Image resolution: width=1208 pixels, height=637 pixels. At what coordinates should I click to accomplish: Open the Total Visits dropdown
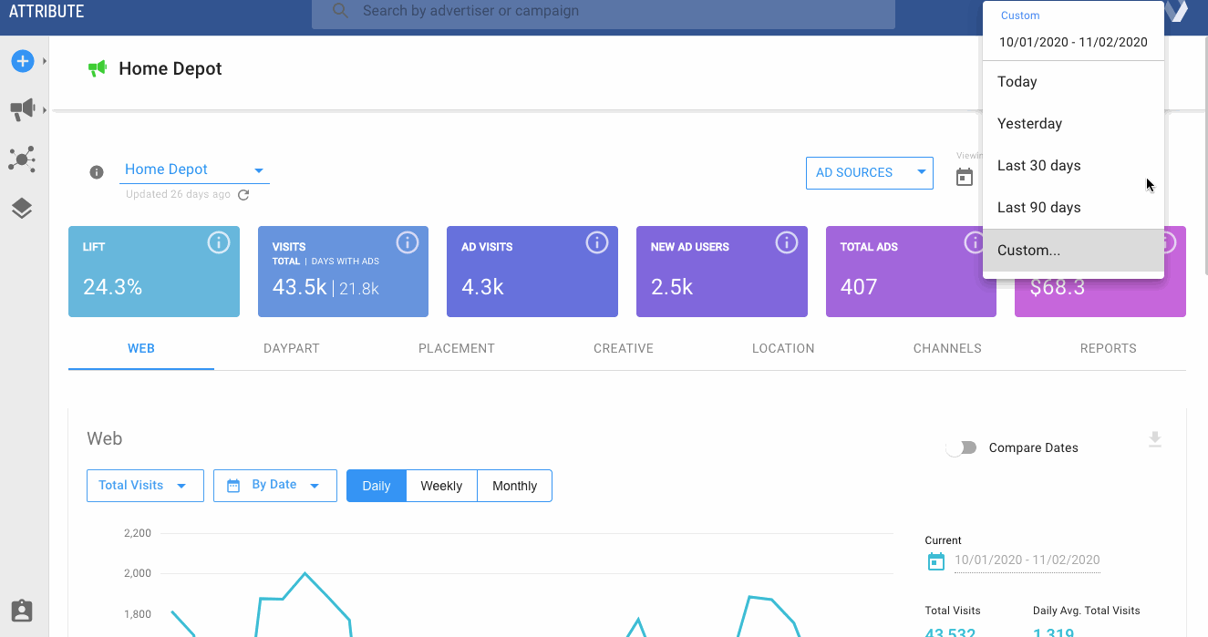[x=144, y=486]
